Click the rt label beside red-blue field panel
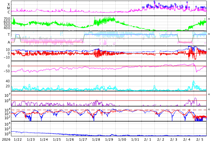 [x=209, y=49]
